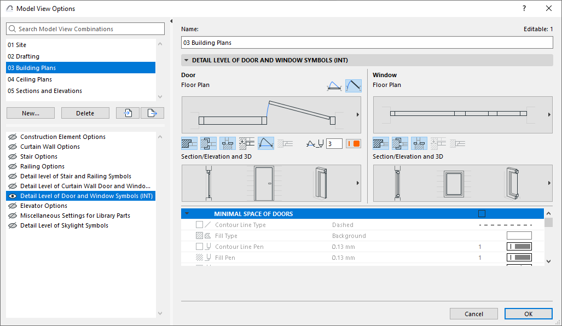Click the Contour Line Pen color swatch
This screenshot has width=562, height=326.
519,247
